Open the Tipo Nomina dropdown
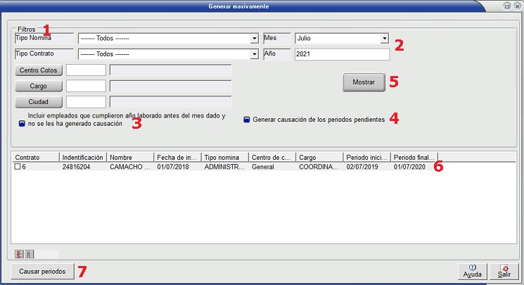Screen dimensions: 524x285 254,39
